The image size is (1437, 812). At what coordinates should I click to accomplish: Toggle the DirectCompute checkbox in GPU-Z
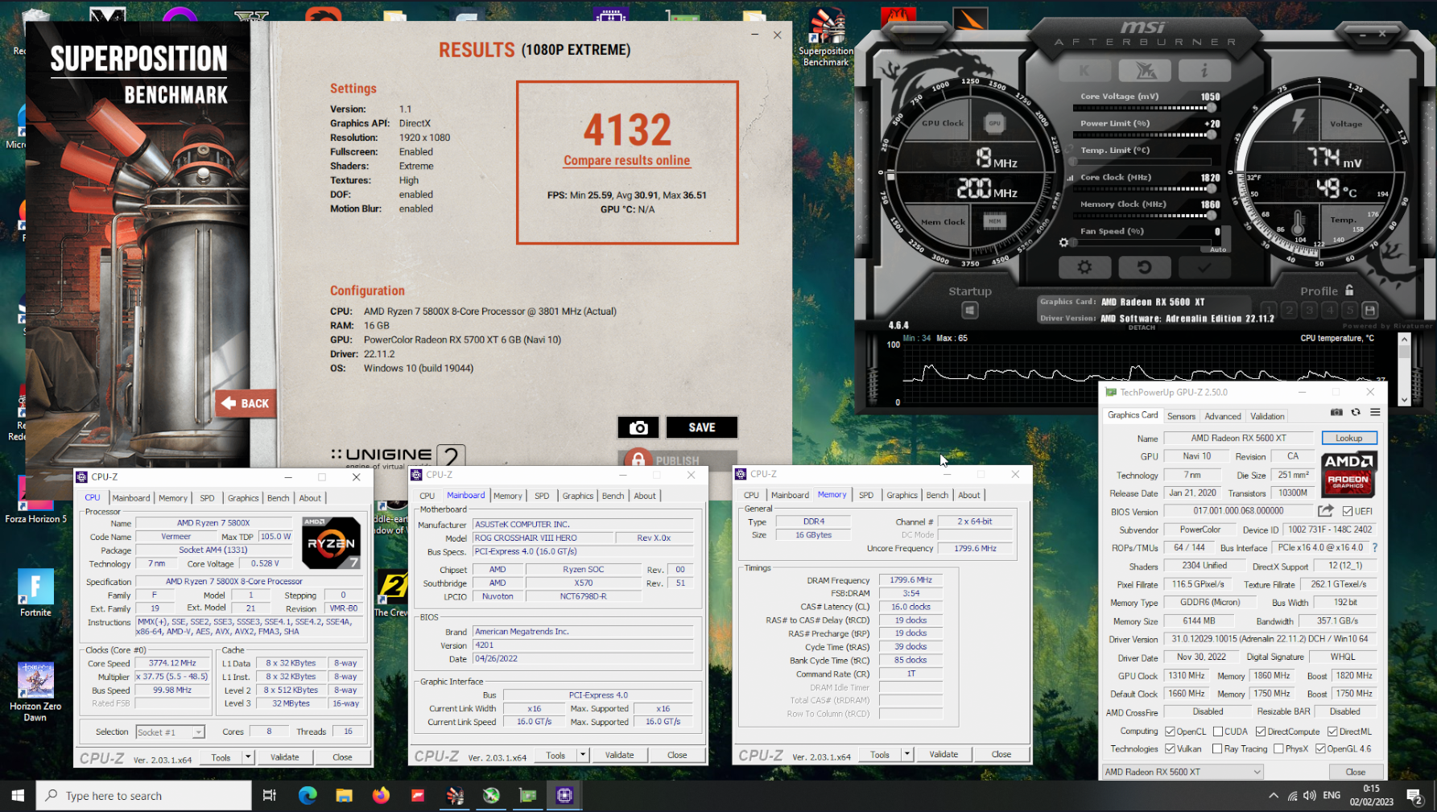coord(1261,732)
